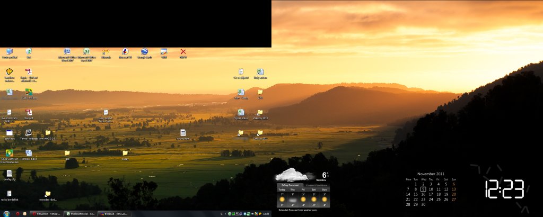543x217 pixels.
Task: Open the Novy objekt text file
Action: coord(106,115)
